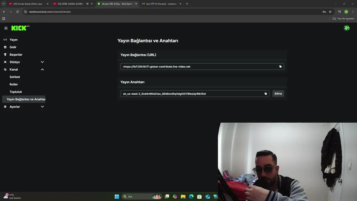Open the apps grid in bookmarks bar
The image size is (357, 201).
click(x=4, y=19)
